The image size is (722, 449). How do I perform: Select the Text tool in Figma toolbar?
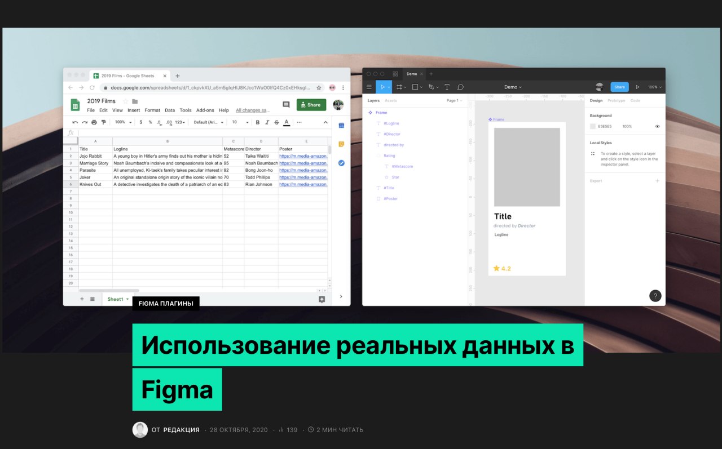447,87
